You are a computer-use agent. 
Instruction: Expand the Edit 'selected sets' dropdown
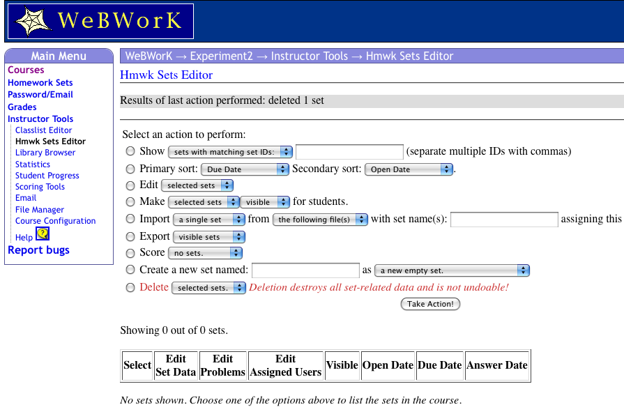[x=197, y=185]
